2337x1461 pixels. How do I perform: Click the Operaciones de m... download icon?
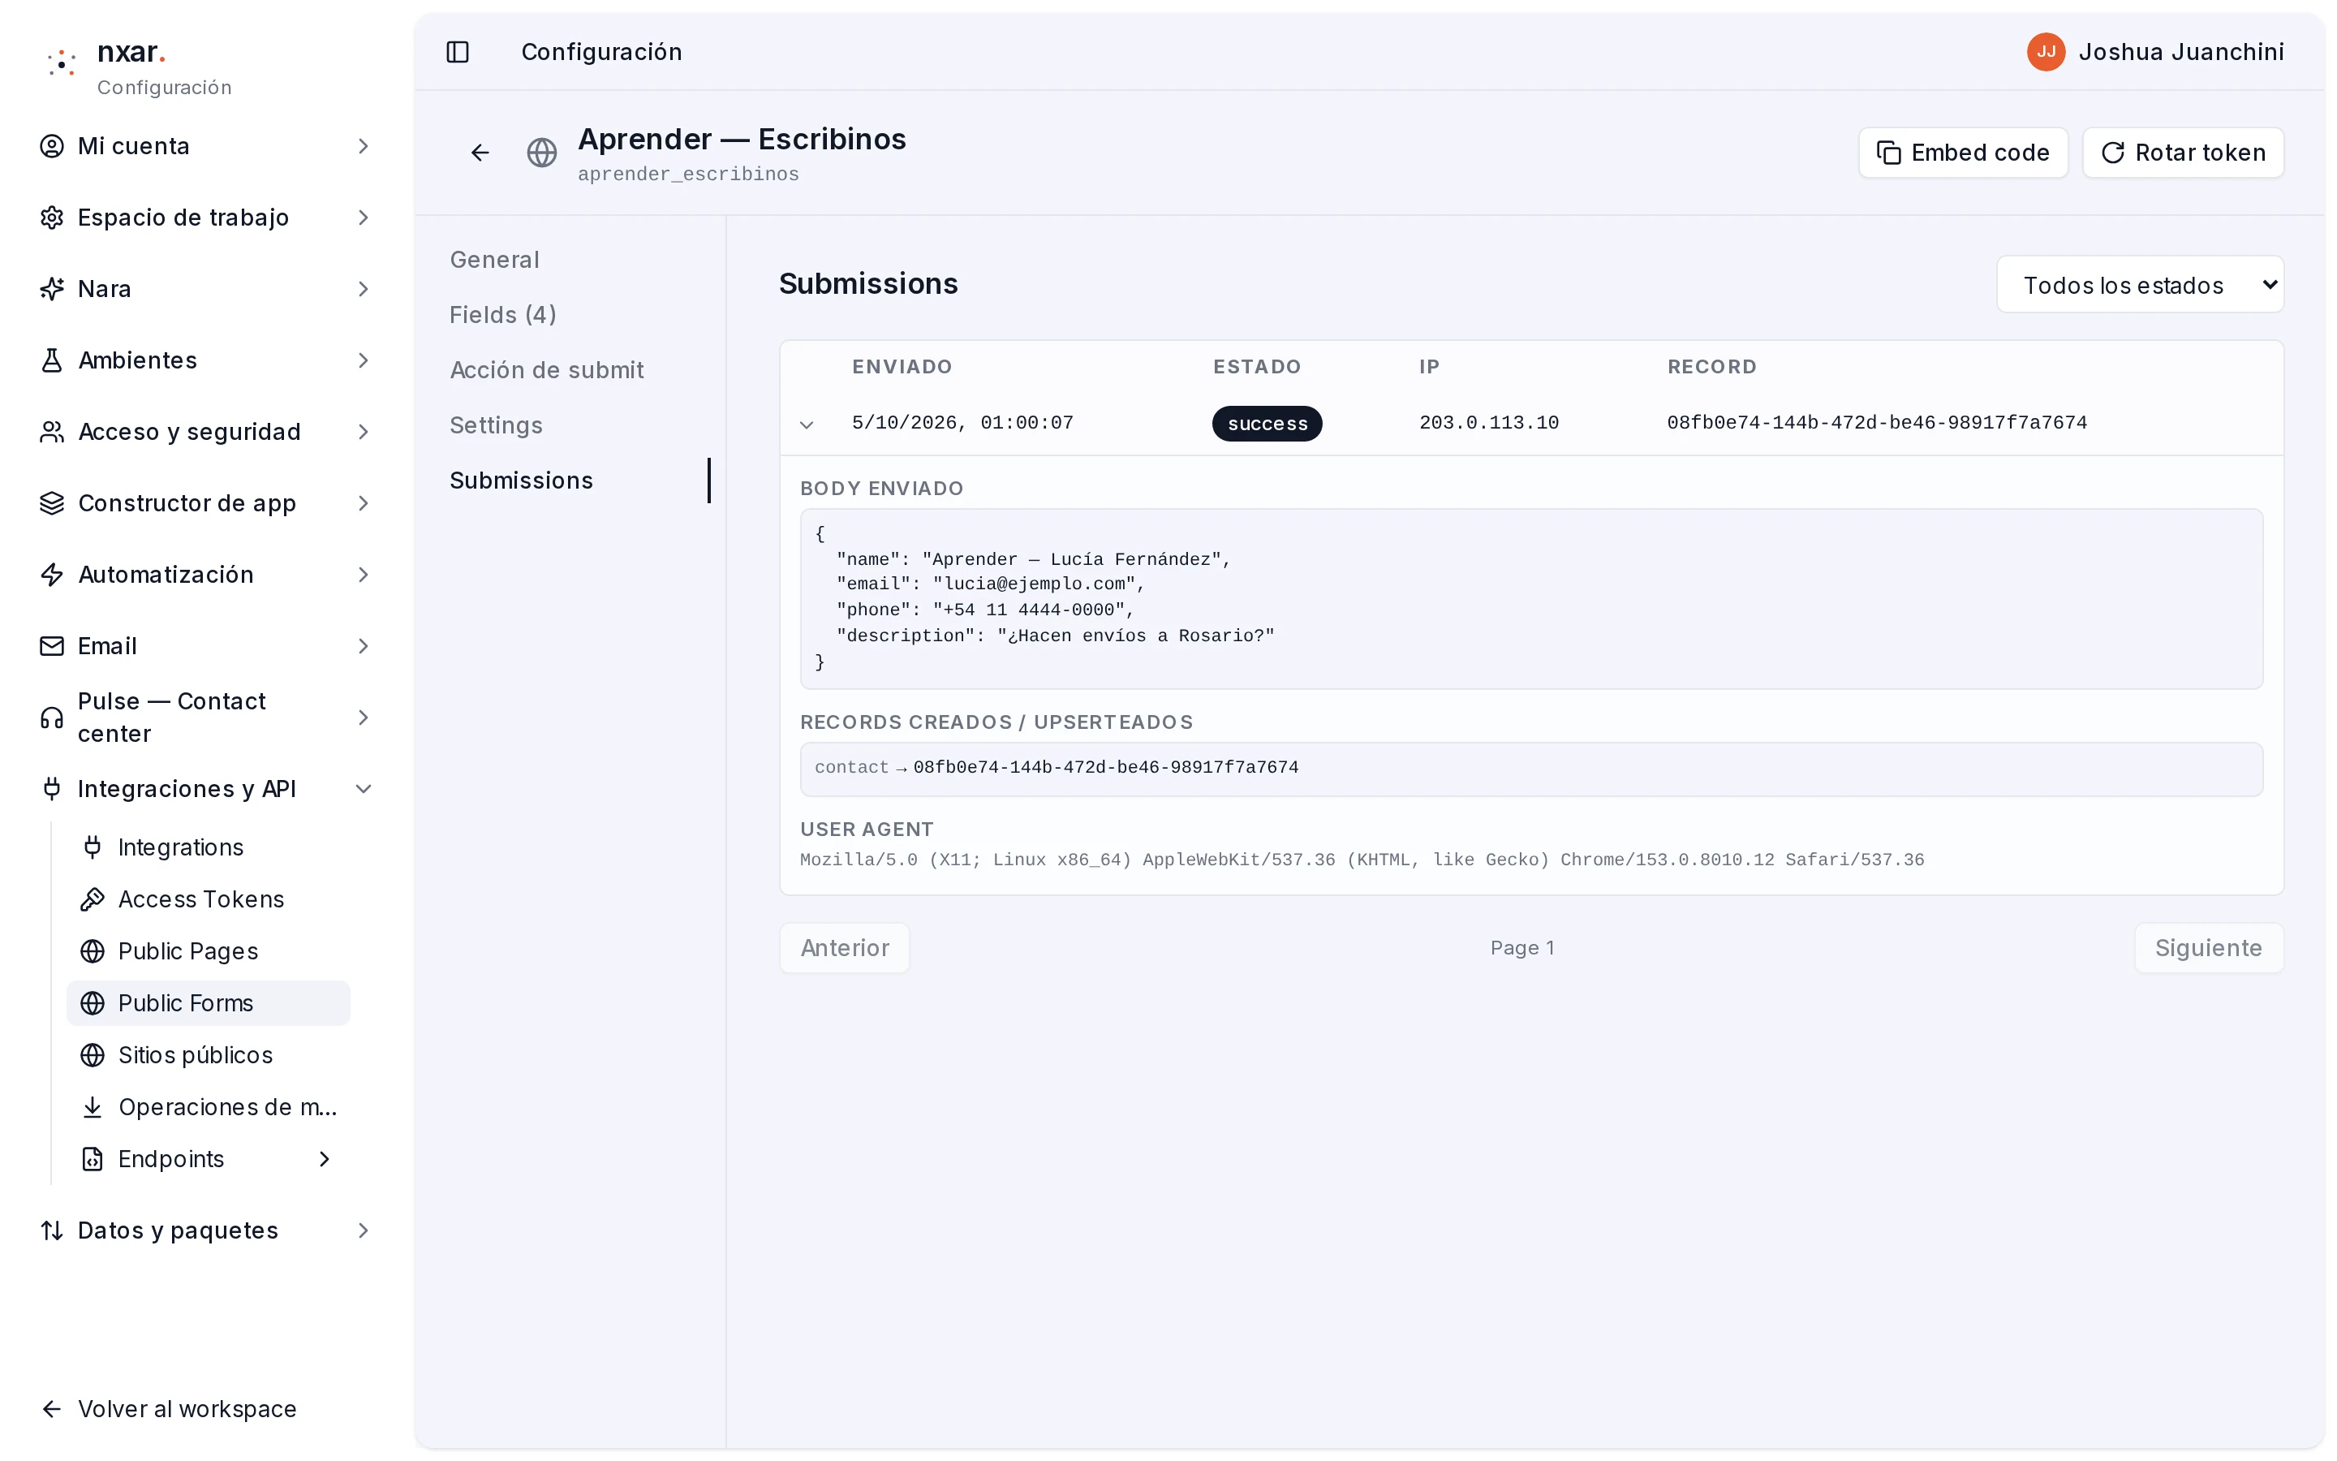93,1107
